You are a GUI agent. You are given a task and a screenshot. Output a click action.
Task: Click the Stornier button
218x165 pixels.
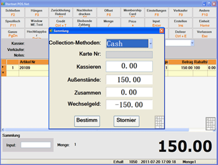coord(126,121)
